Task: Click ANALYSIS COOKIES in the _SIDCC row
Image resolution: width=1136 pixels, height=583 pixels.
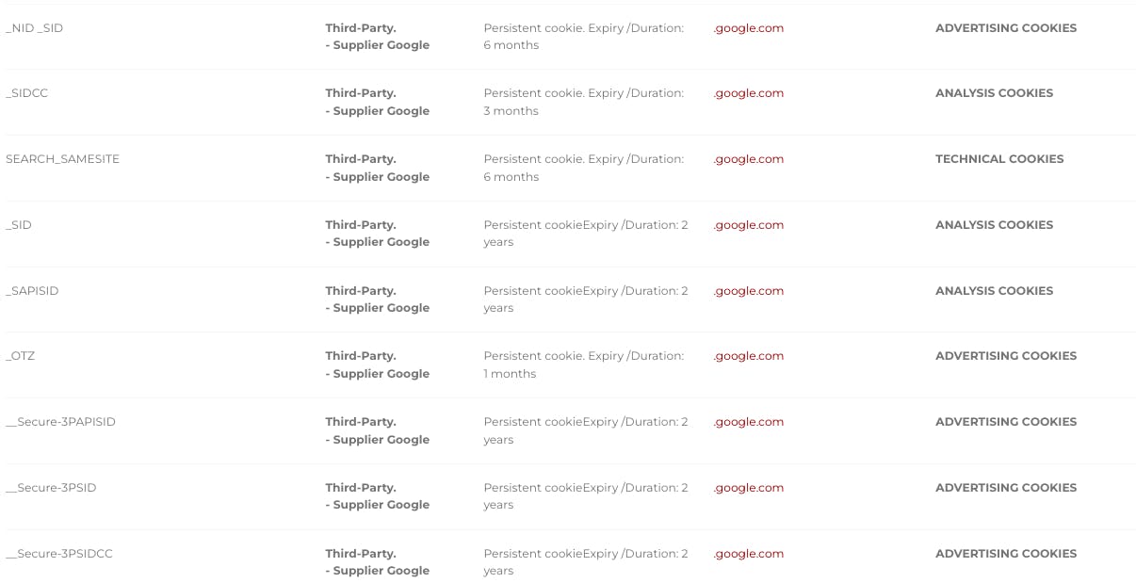Action: 994,93
